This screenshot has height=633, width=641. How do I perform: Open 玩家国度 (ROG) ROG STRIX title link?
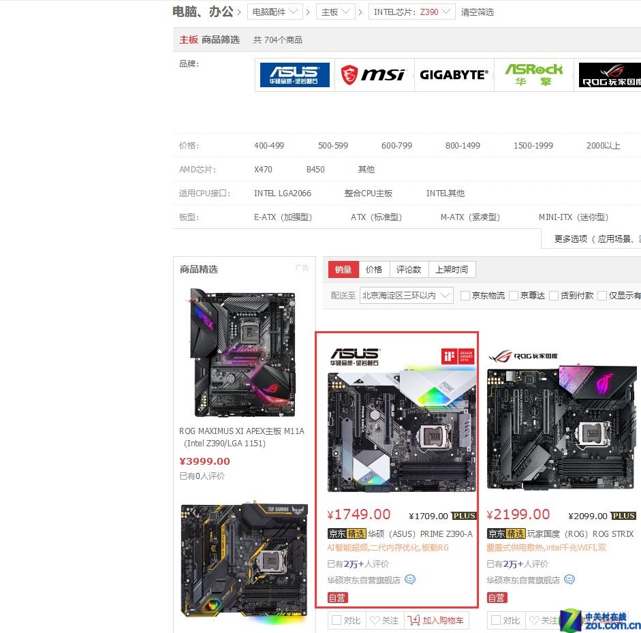pyautogui.click(x=580, y=534)
